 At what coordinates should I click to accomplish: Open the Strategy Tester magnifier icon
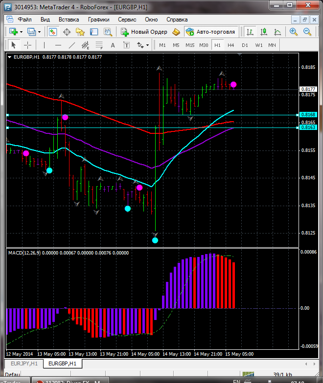point(108,32)
